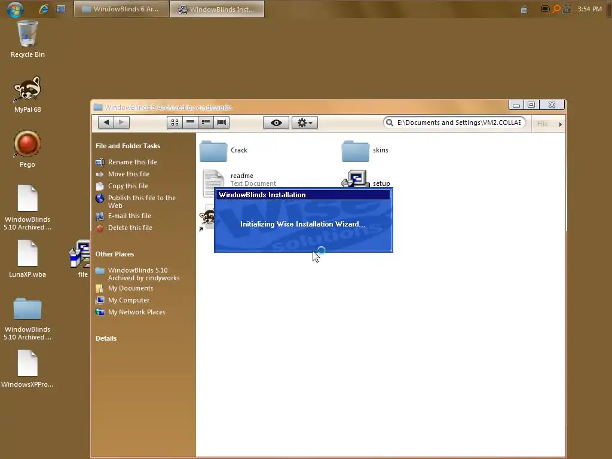Click Copy this file
The width and height of the screenshot is (612, 459).
pyautogui.click(x=128, y=186)
